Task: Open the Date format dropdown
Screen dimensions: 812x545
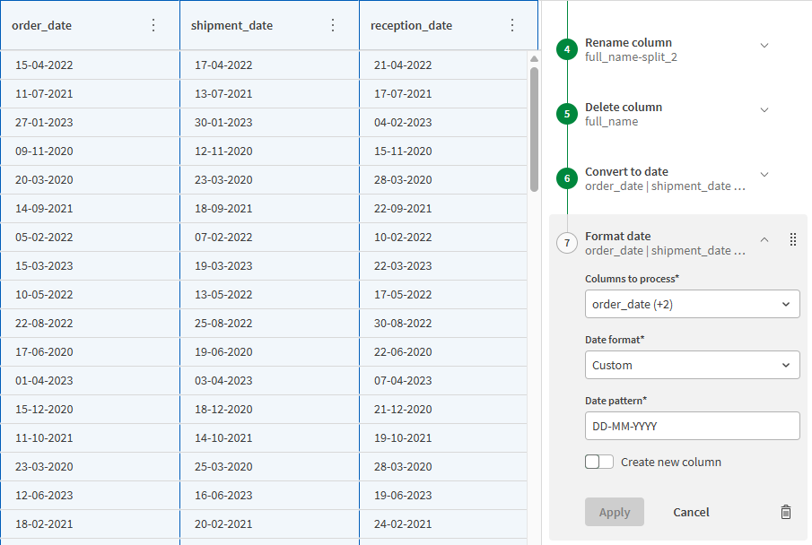Action: [692, 365]
